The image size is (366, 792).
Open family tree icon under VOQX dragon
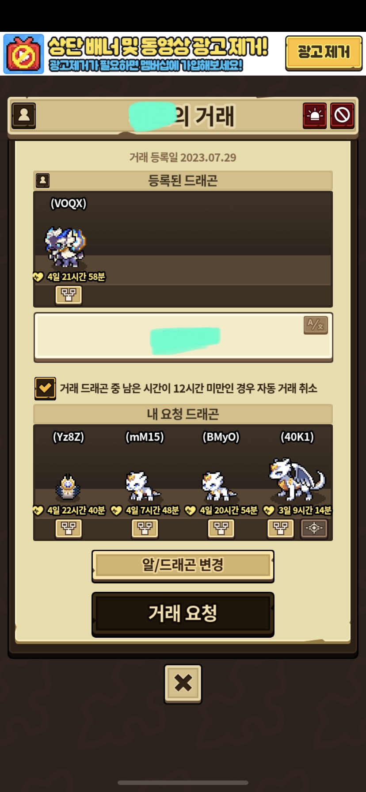click(x=69, y=295)
